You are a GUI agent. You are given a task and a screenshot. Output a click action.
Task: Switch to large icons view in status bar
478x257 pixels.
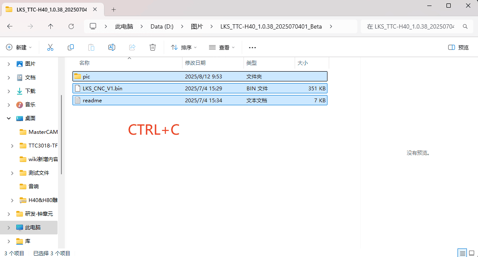pos(472,253)
